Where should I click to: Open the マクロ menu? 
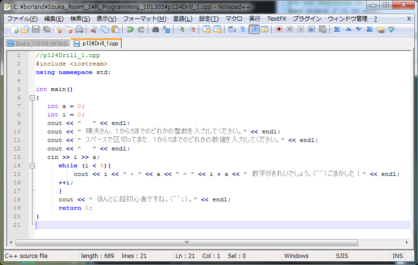pos(234,19)
